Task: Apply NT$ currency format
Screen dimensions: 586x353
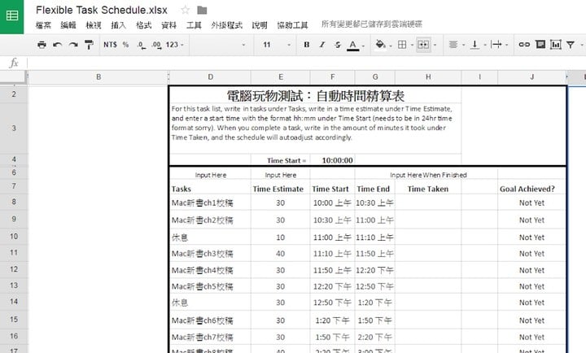Action: coord(110,45)
